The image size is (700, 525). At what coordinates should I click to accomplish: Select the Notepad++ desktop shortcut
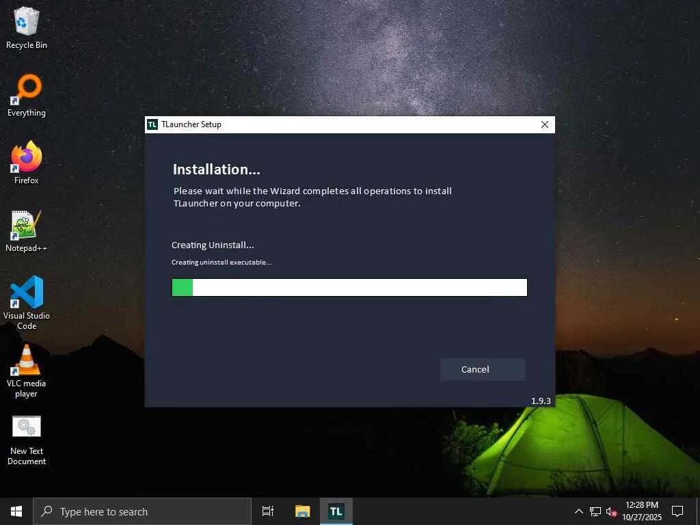(27, 231)
